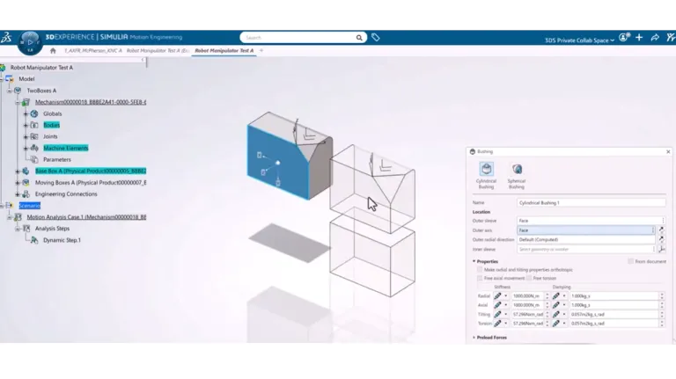Click the Torsion stiffness pencil icon

coord(497,324)
